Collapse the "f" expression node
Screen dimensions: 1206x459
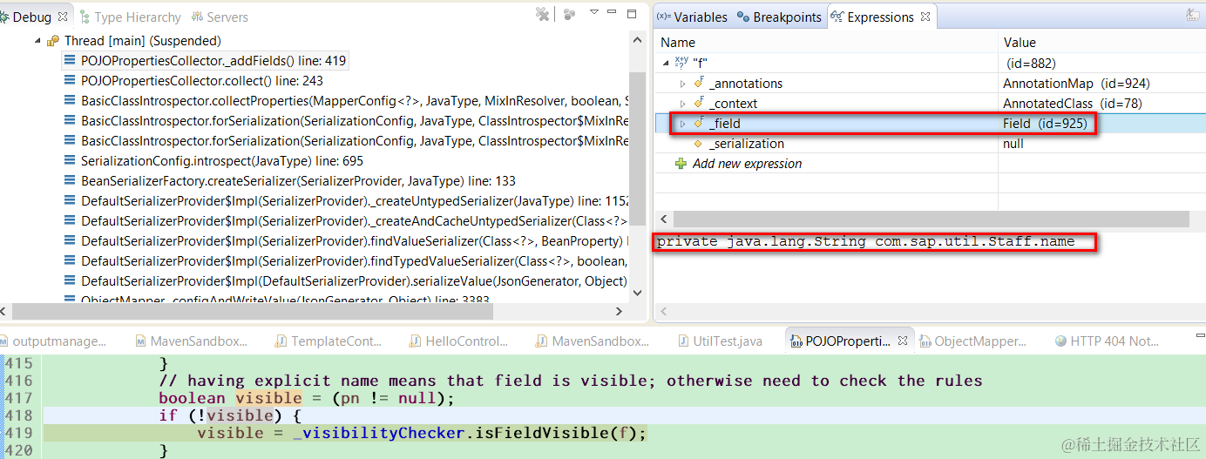[667, 64]
